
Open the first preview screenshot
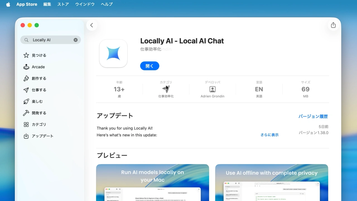point(152,183)
